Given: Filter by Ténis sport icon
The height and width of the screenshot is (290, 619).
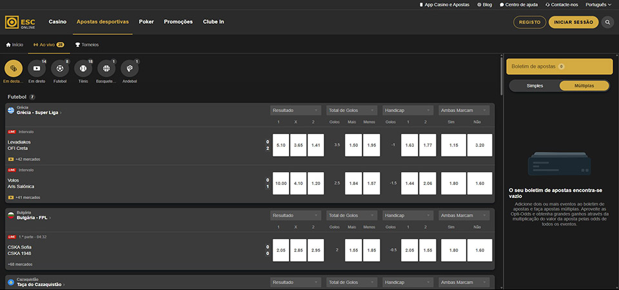Looking at the screenshot, I should point(83,69).
